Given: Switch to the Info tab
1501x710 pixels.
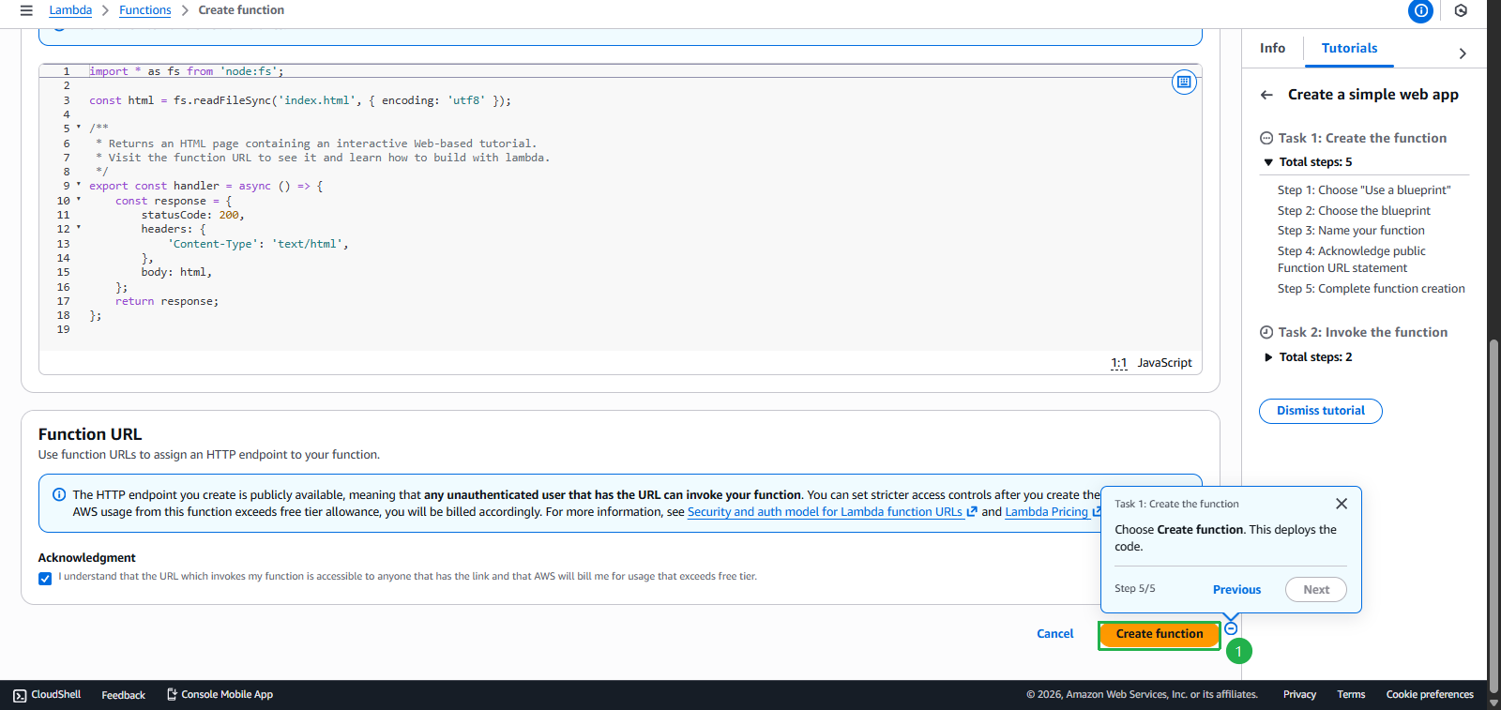Looking at the screenshot, I should click(1272, 48).
